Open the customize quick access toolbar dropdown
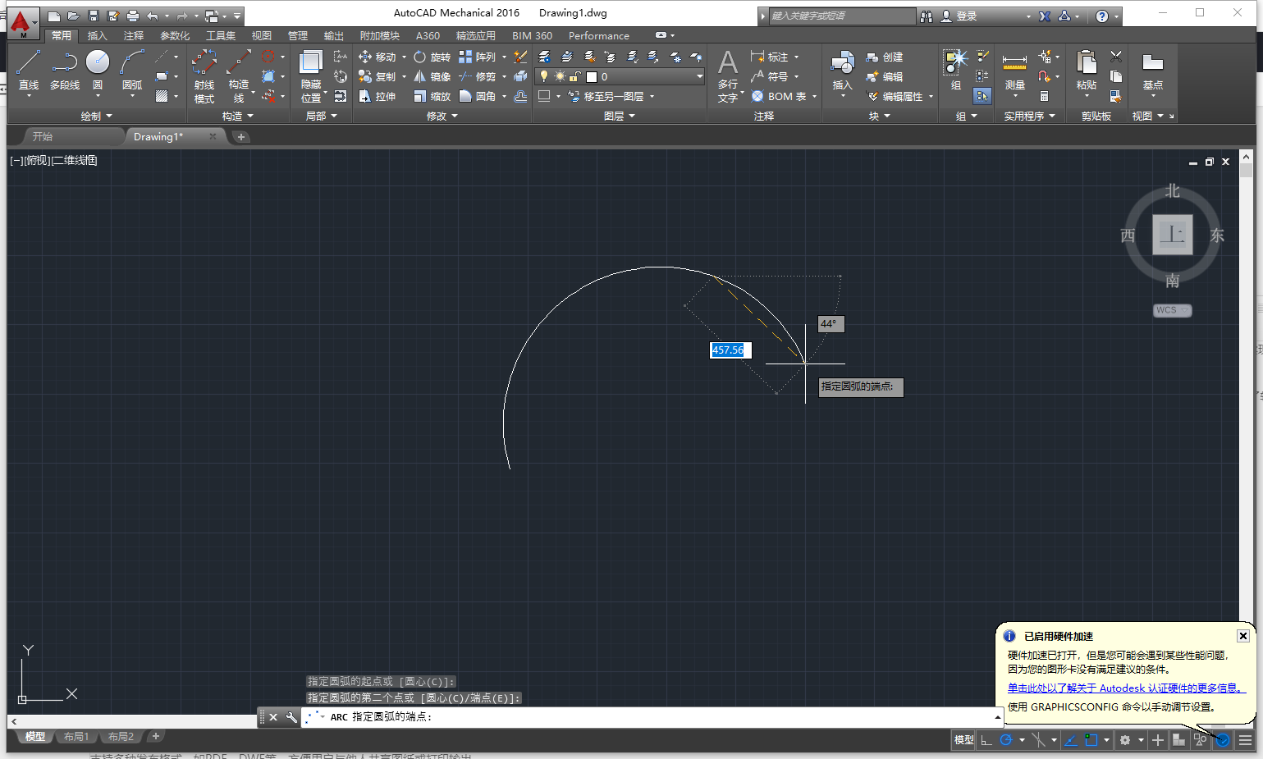1263x759 pixels. (x=237, y=16)
